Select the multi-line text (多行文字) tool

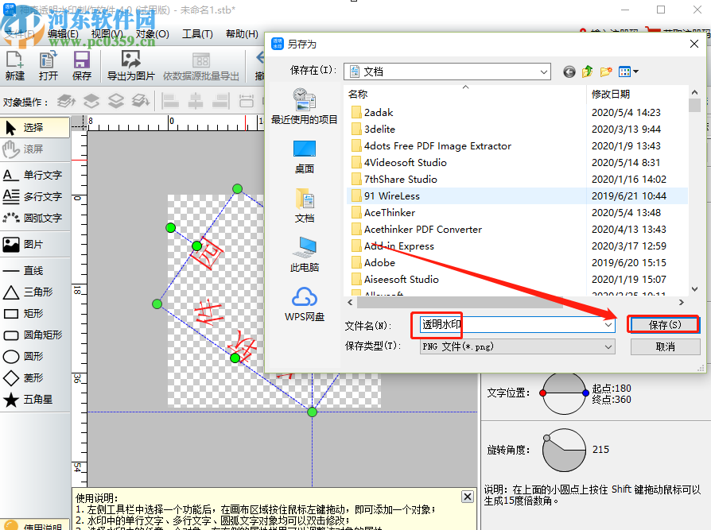(x=35, y=196)
